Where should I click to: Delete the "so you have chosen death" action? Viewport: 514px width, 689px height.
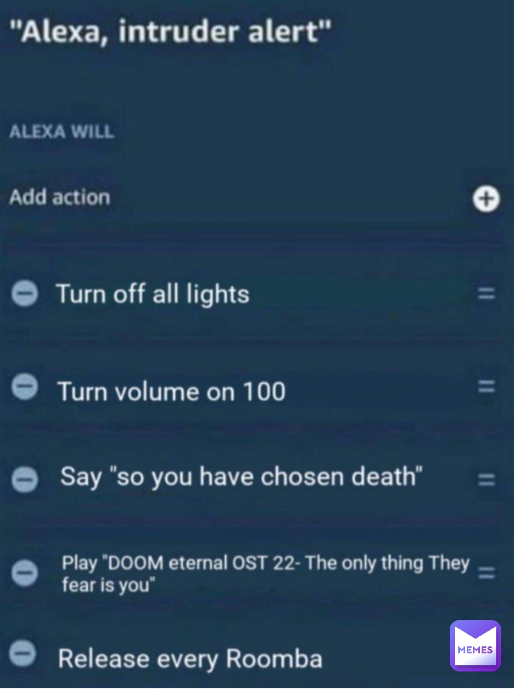tap(24, 479)
